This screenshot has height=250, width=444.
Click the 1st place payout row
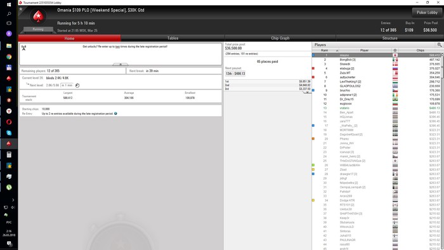pos(268,82)
